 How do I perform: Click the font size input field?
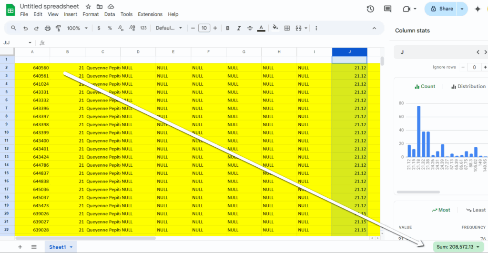(x=204, y=28)
